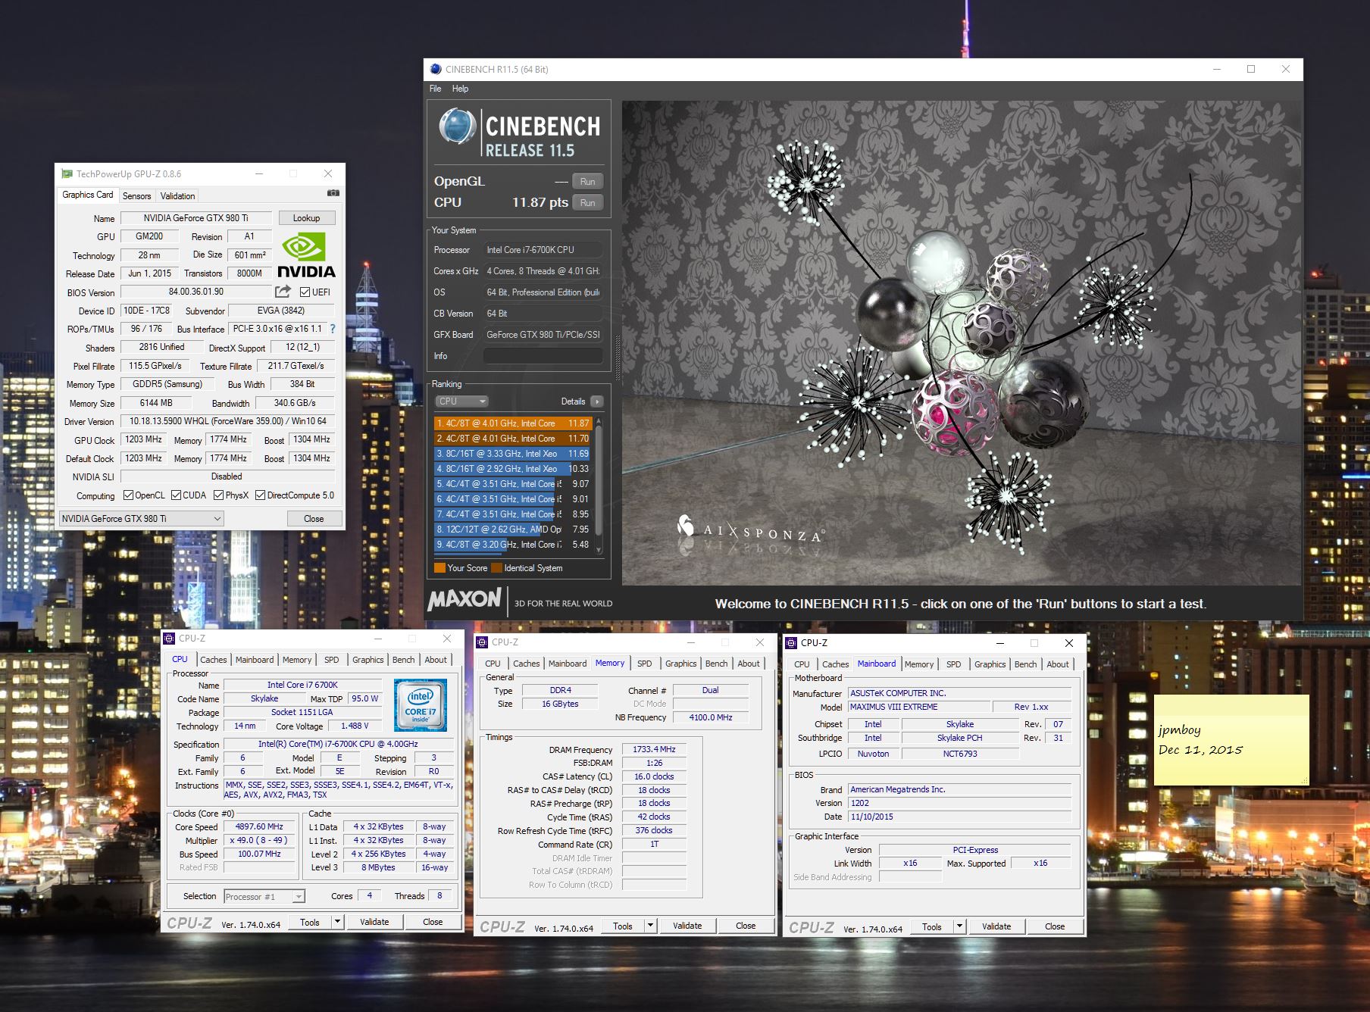Toggle the OpenCL checkbox
This screenshot has width=1370, height=1012.
click(x=128, y=495)
